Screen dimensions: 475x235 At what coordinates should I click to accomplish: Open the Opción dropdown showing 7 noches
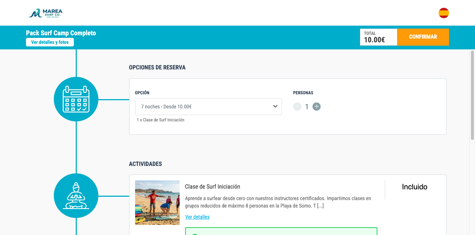click(209, 107)
